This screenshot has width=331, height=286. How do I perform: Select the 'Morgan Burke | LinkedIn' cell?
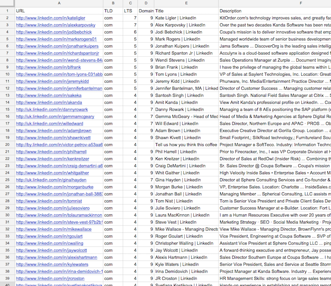click(187, 187)
